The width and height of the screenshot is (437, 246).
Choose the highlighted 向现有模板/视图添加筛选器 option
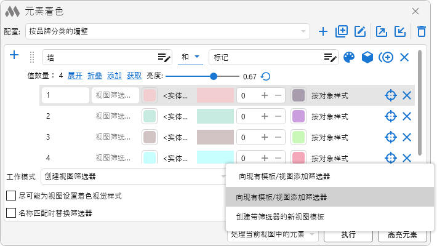[x=281, y=197]
